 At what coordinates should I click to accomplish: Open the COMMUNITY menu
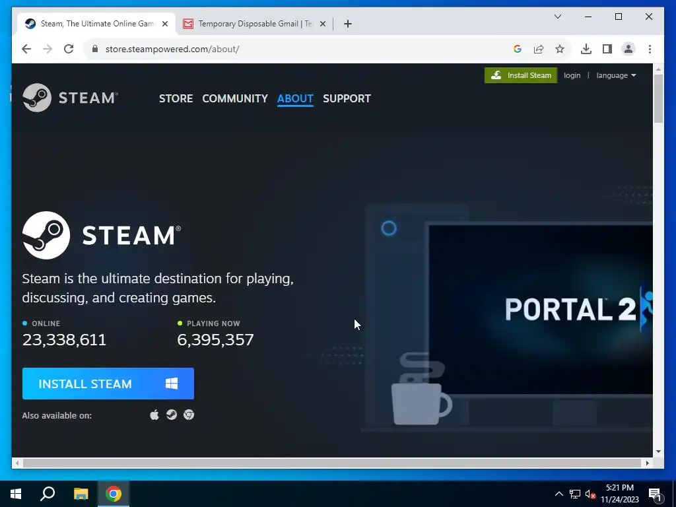point(235,98)
